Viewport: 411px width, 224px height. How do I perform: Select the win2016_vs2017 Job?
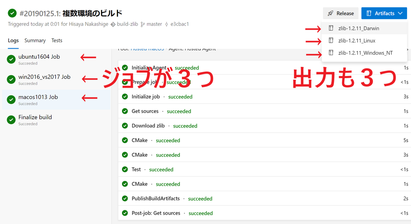pos(56,80)
